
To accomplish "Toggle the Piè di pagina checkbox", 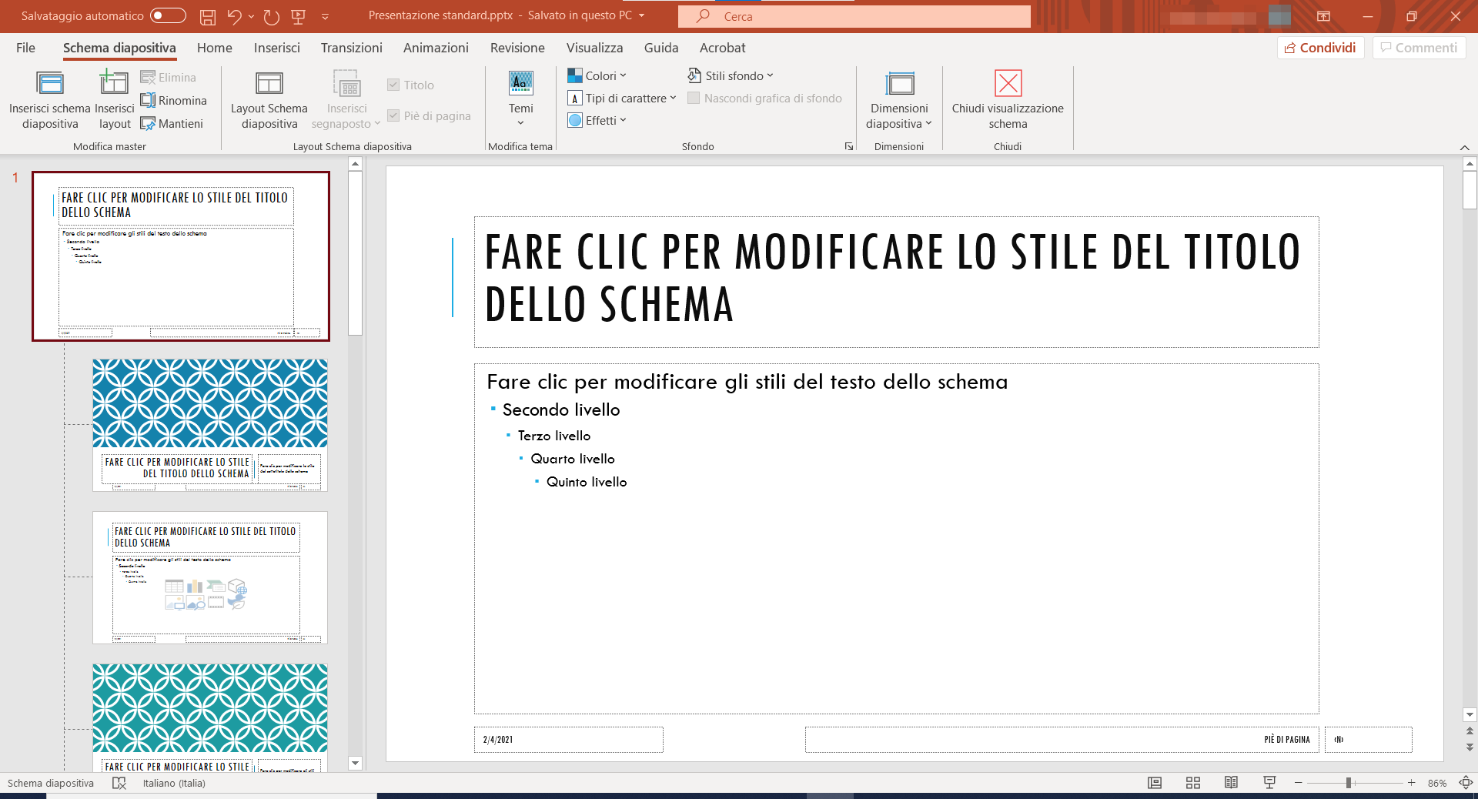I will point(393,116).
